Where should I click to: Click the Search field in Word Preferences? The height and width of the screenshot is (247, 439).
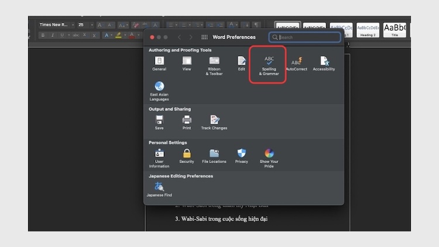coord(307,37)
